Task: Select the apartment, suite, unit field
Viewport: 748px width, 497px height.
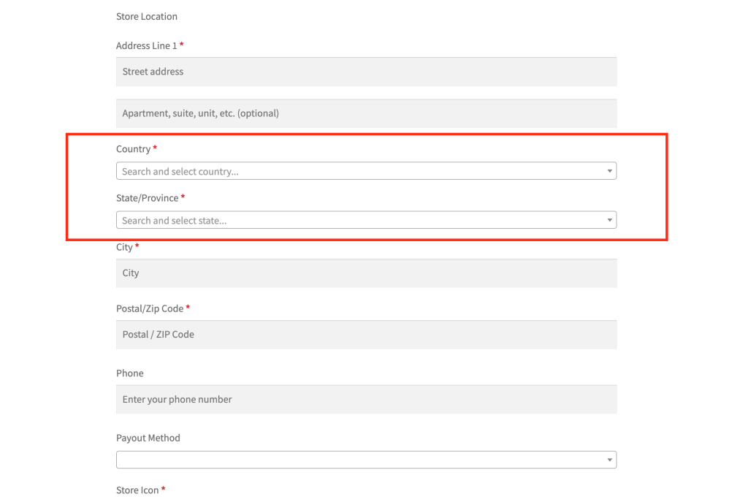Action: 365,113
